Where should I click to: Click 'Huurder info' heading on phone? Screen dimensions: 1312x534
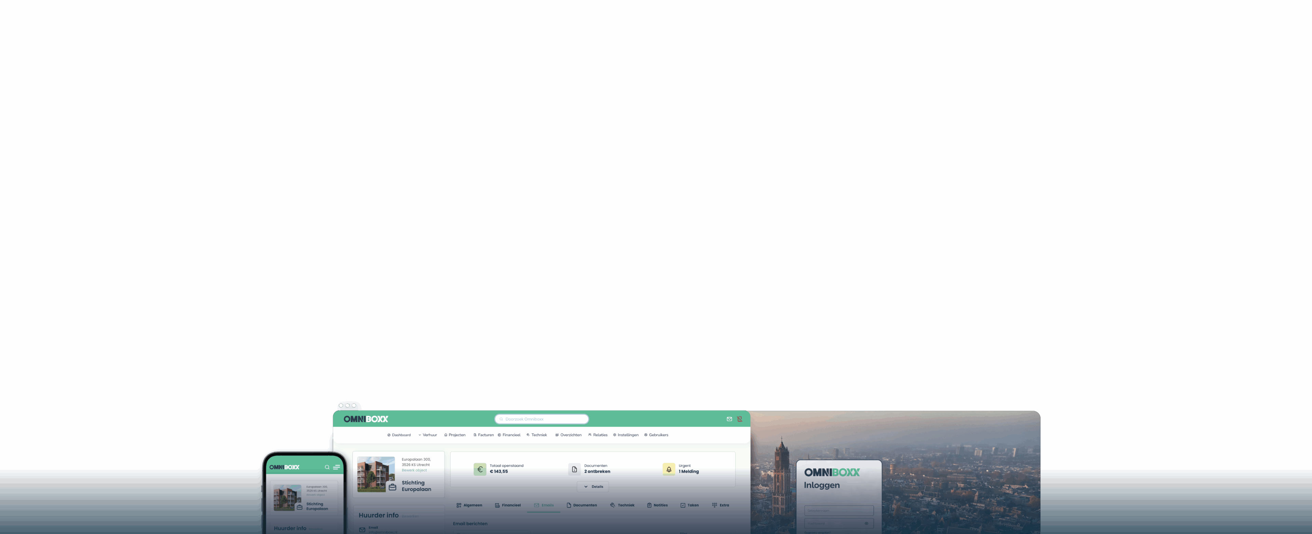pos(290,529)
